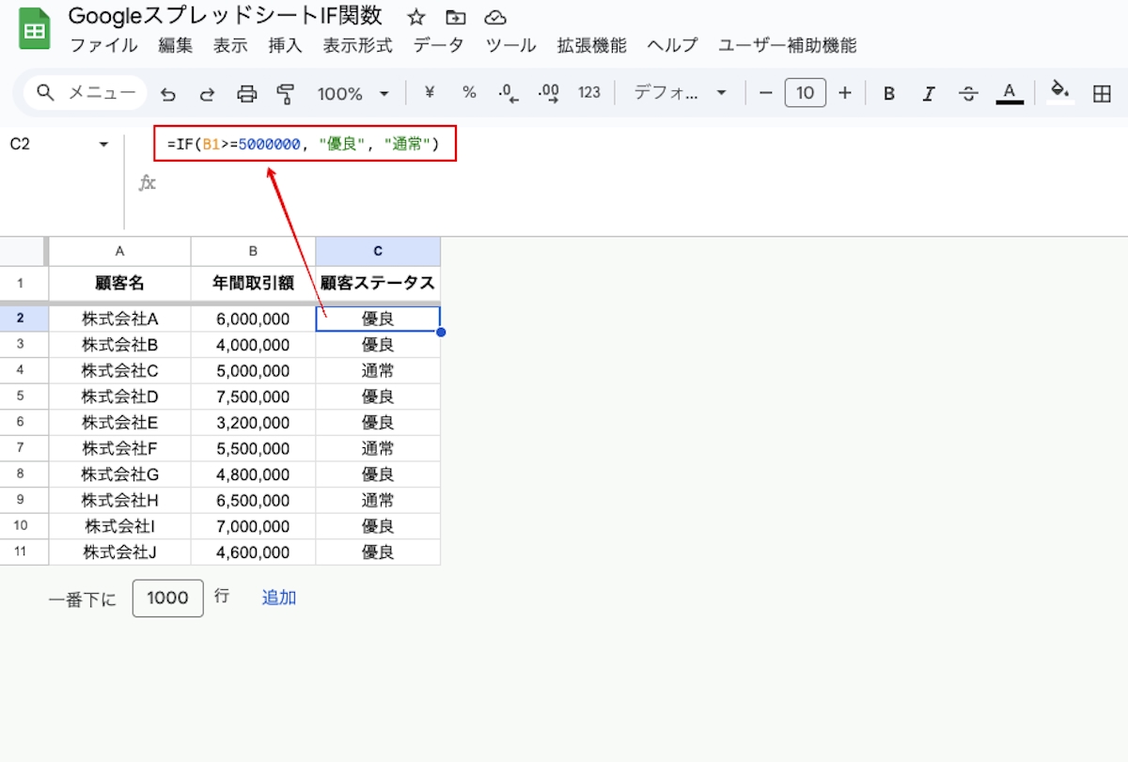Image resolution: width=1128 pixels, height=762 pixels.
Task: Click the 年間取引額 header cell
Action: 253,283
